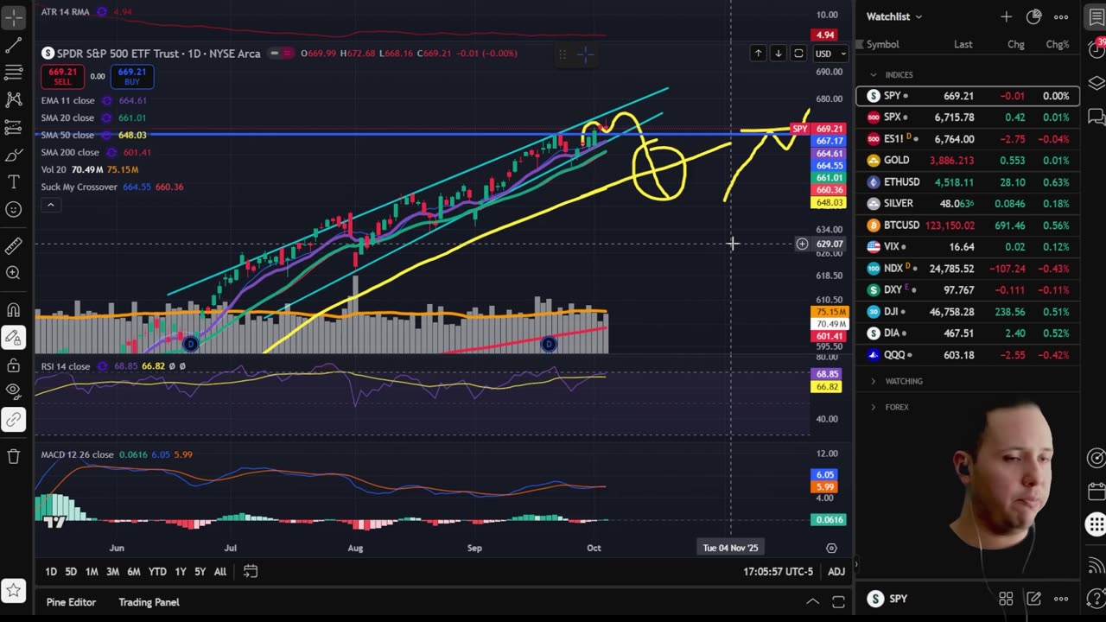Set range to YTD
1106x622 pixels.
[157, 571]
